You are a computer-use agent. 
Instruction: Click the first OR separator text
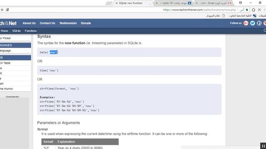pos(40,61)
